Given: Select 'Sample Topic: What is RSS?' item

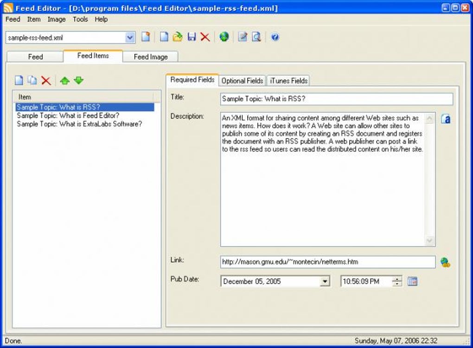Looking at the screenshot, I should [x=85, y=107].
